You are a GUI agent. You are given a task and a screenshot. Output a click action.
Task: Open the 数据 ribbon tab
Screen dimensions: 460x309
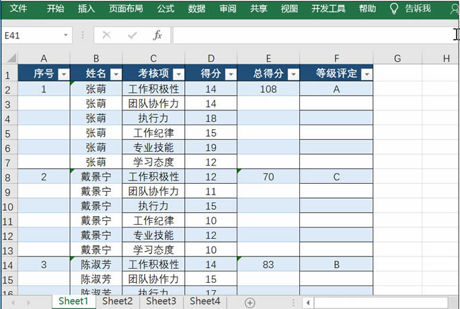(x=196, y=9)
